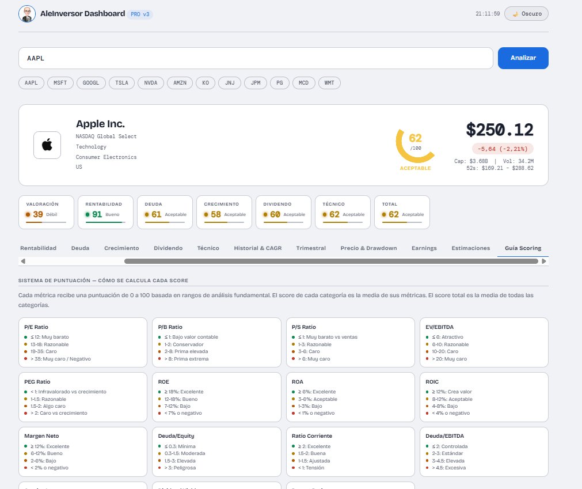The height and width of the screenshot is (489, 582).
Task: Select the AAPL ticker chip
Action: click(x=31, y=83)
